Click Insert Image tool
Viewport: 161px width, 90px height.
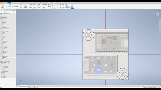[62, 4]
